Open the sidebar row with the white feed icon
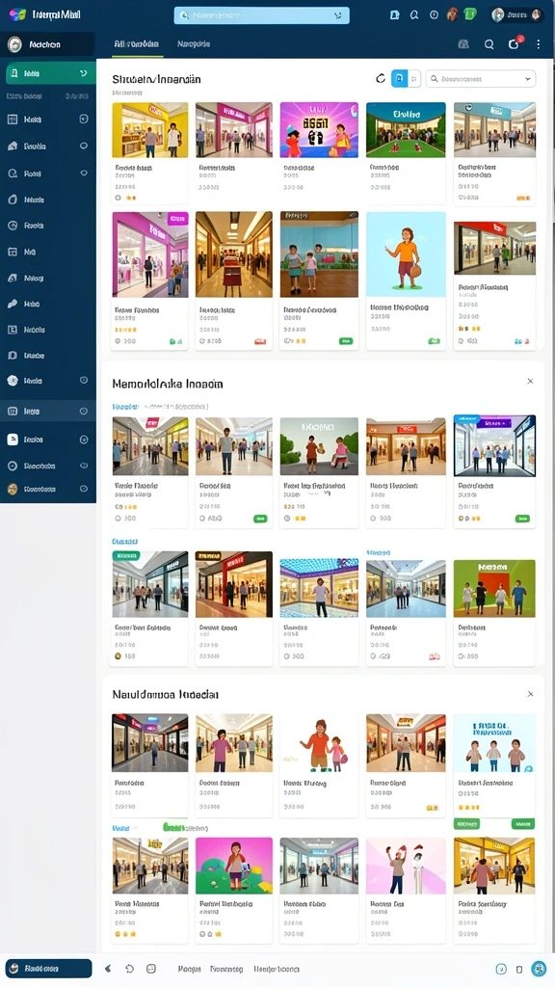 (x=47, y=440)
